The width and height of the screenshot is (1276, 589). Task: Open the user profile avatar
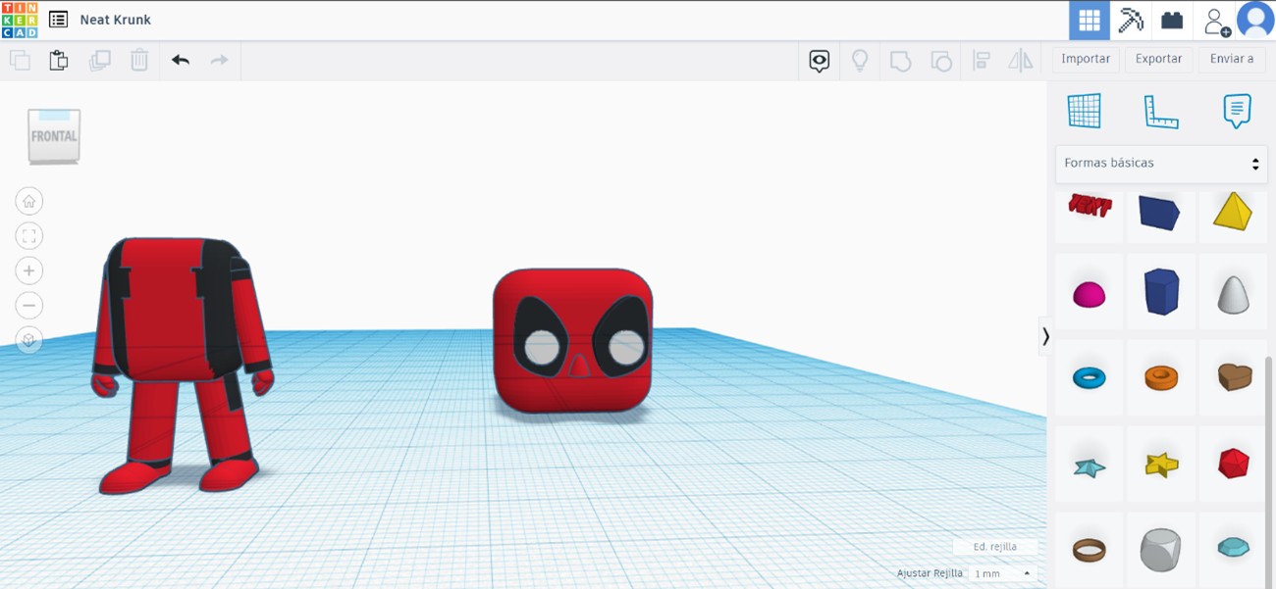pyautogui.click(x=1255, y=20)
